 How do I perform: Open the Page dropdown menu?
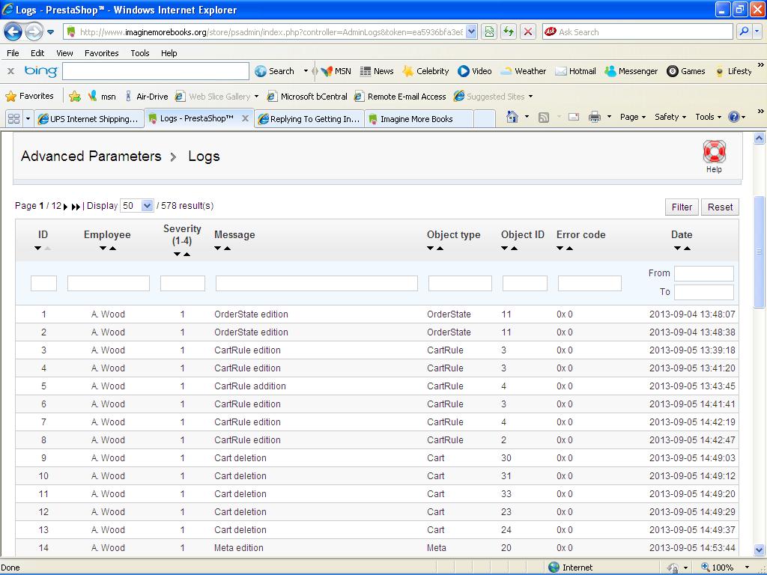633,117
